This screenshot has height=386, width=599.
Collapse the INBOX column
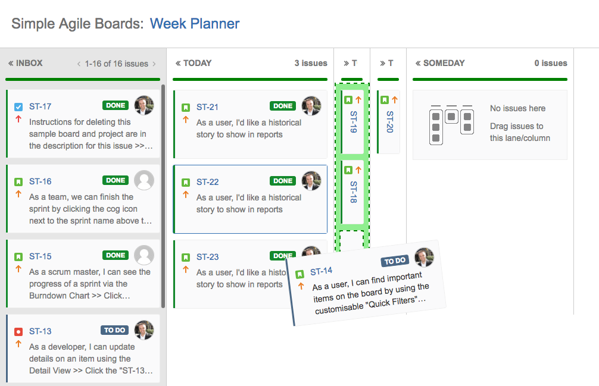pyautogui.click(x=11, y=63)
